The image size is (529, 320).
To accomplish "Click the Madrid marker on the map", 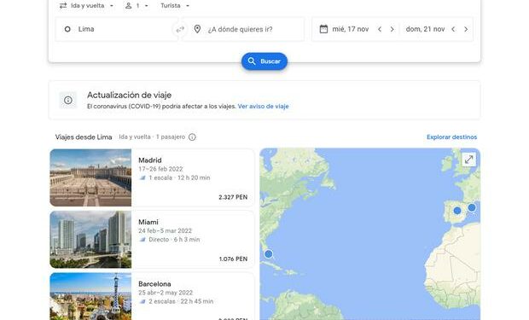I will pos(457,211).
